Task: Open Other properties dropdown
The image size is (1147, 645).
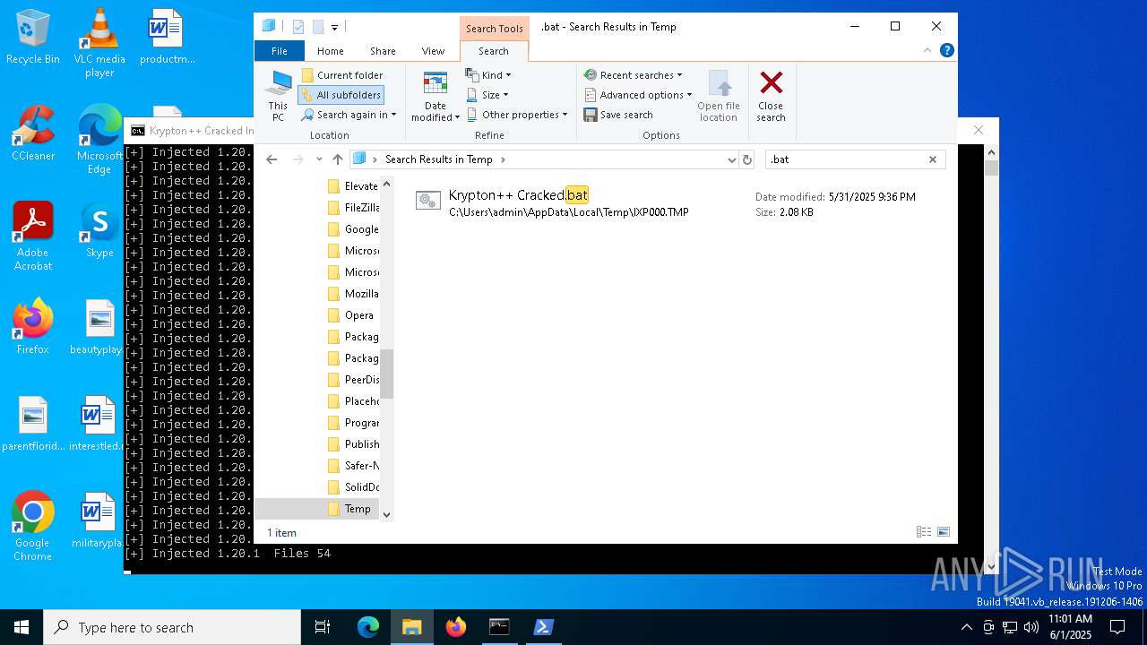Action: 516,115
